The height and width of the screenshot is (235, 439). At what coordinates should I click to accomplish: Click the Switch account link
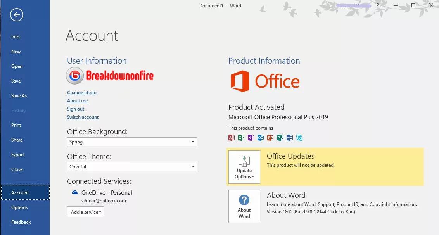point(83,117)
